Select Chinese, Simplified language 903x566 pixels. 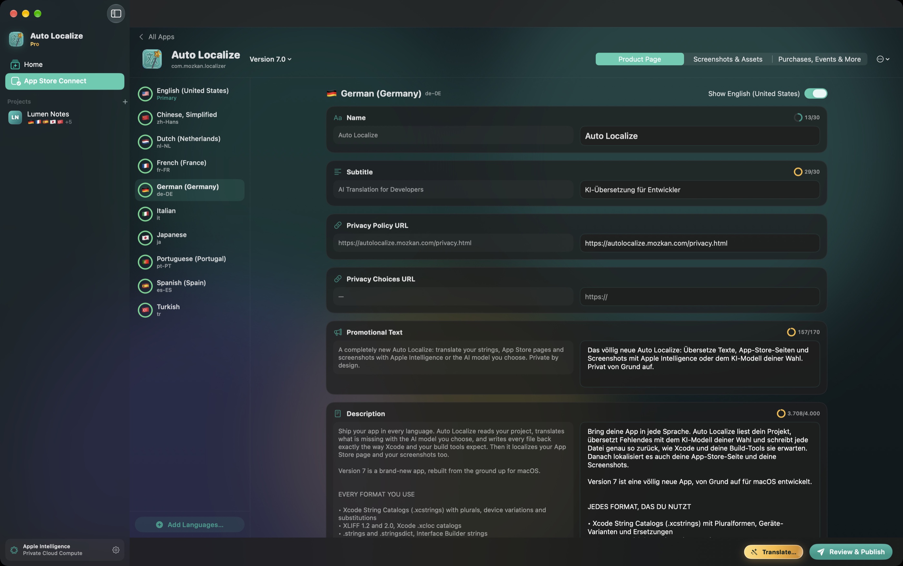[x=190, y=118]
